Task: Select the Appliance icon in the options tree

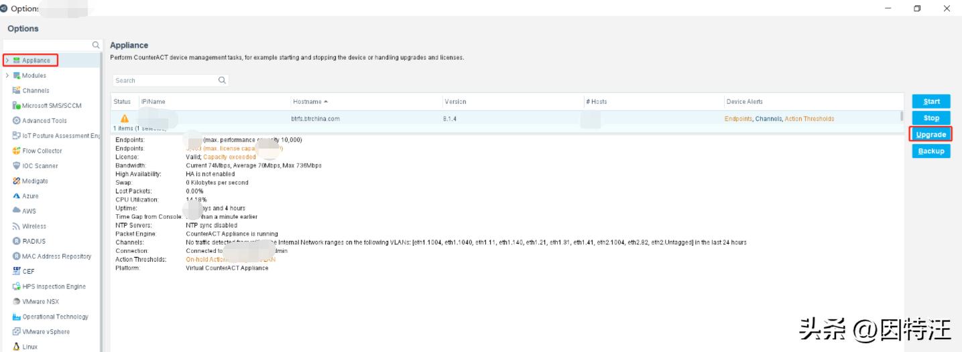Action: (17, 60)
